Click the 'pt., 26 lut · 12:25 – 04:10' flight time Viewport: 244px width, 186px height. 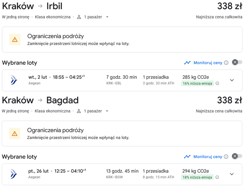(57, 171)
